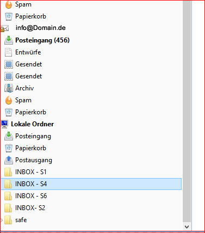Click the Posteingang (456) inbox icon
The height and width of the screenshot is (233, 205).
tap(9, 40)
